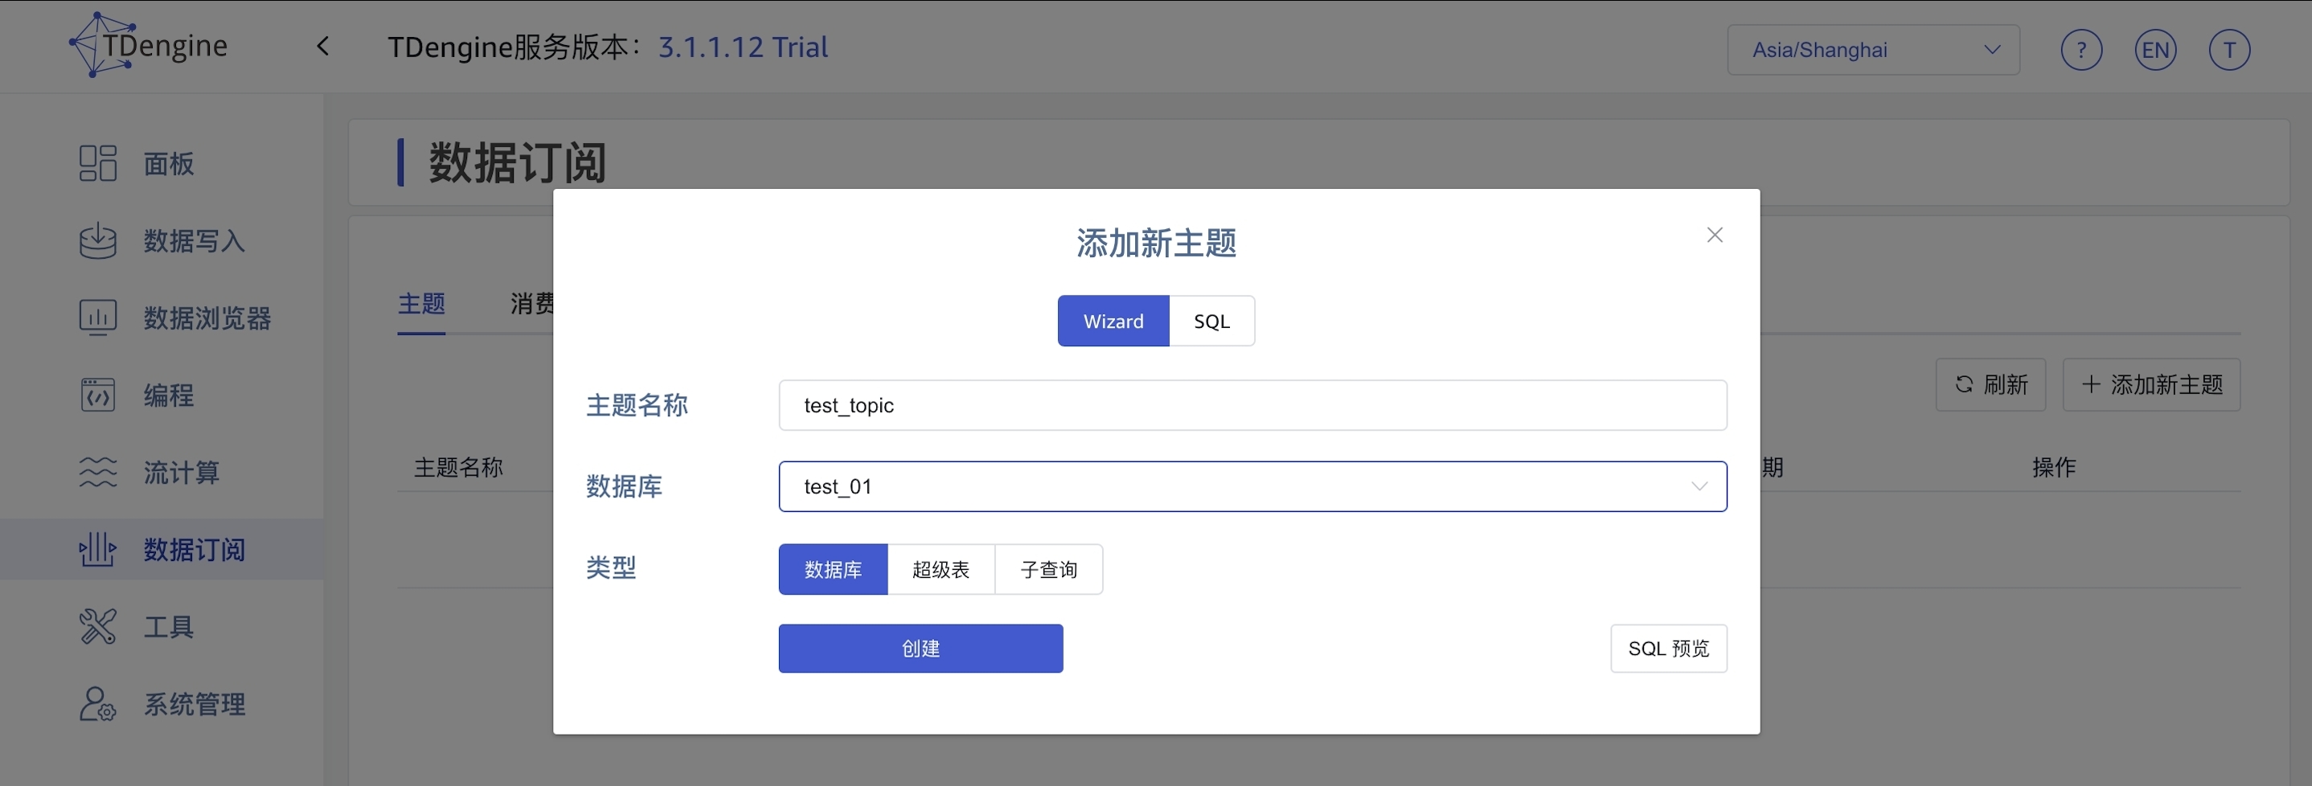Open the 系统管理 system management icon
Viewport: 2312px width, 786px height.
point(98,704)
